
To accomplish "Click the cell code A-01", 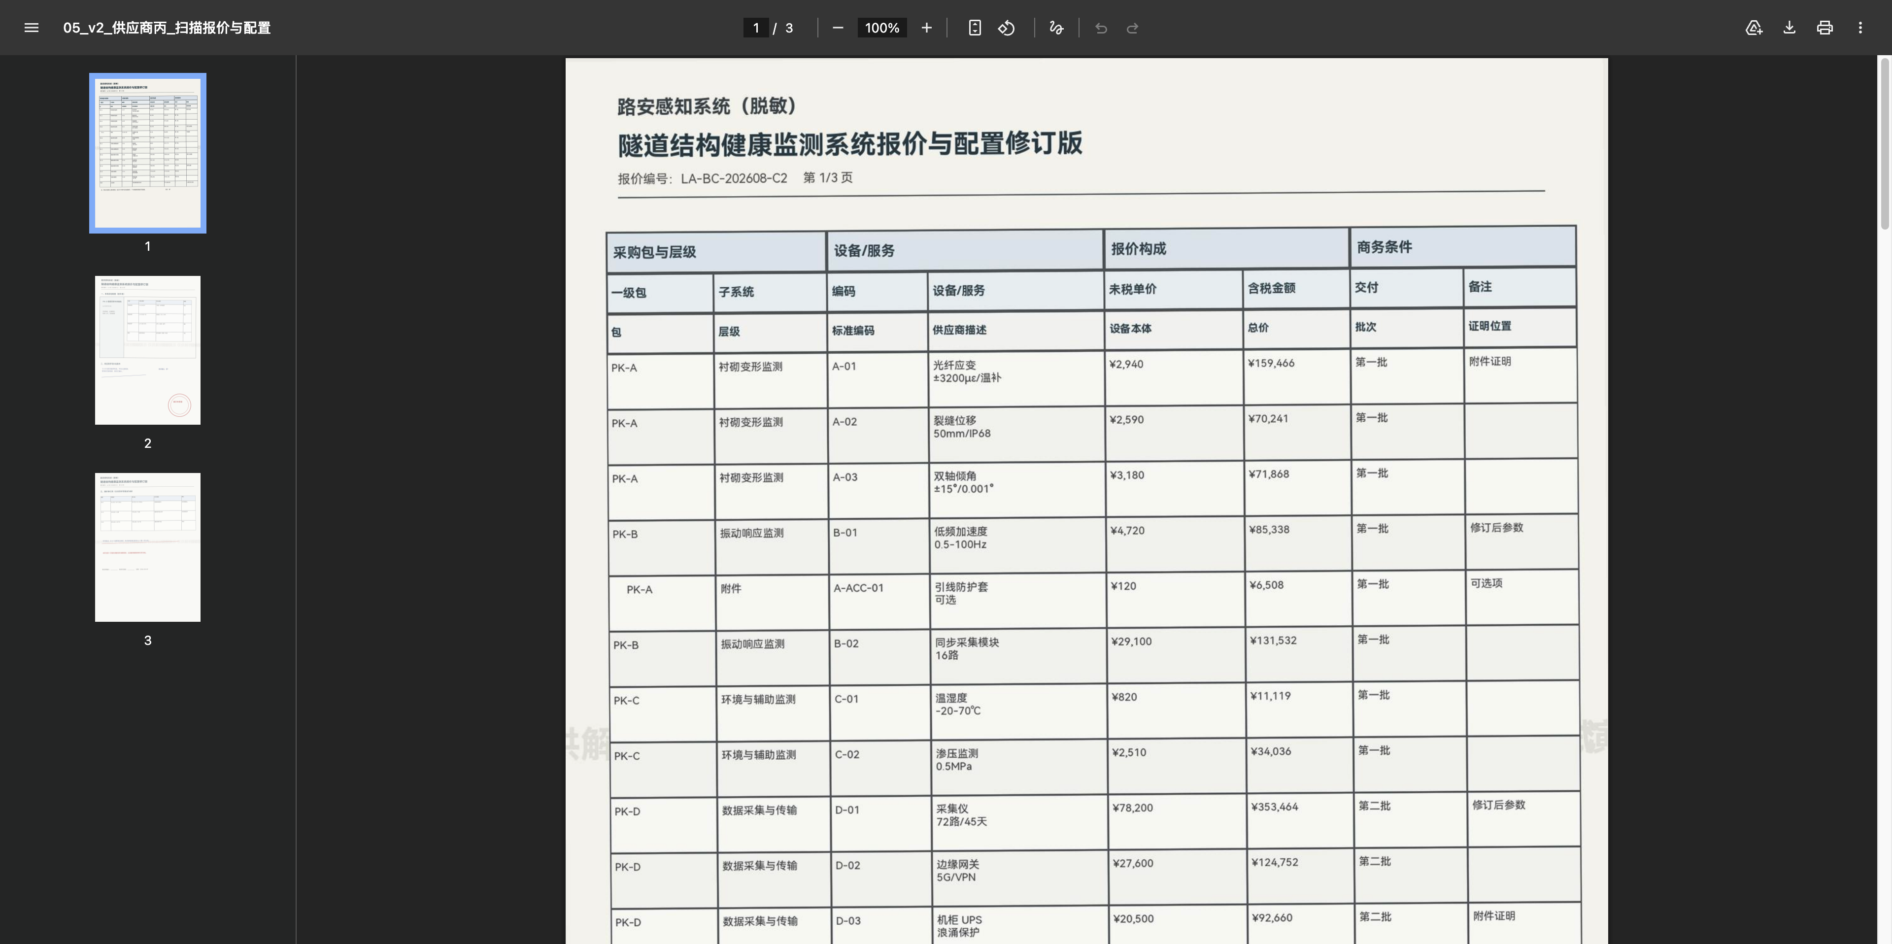I will 844,366.
